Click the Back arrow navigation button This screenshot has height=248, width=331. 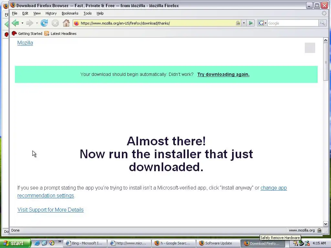[x=15, y=23]
